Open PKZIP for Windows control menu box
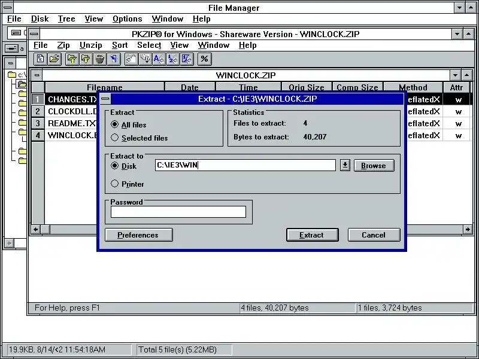 click(34, 34)
